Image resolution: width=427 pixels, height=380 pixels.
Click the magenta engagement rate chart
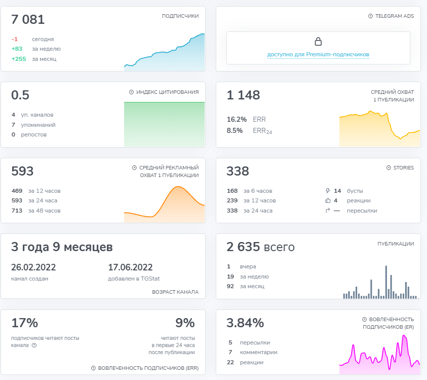pos(379,353)
